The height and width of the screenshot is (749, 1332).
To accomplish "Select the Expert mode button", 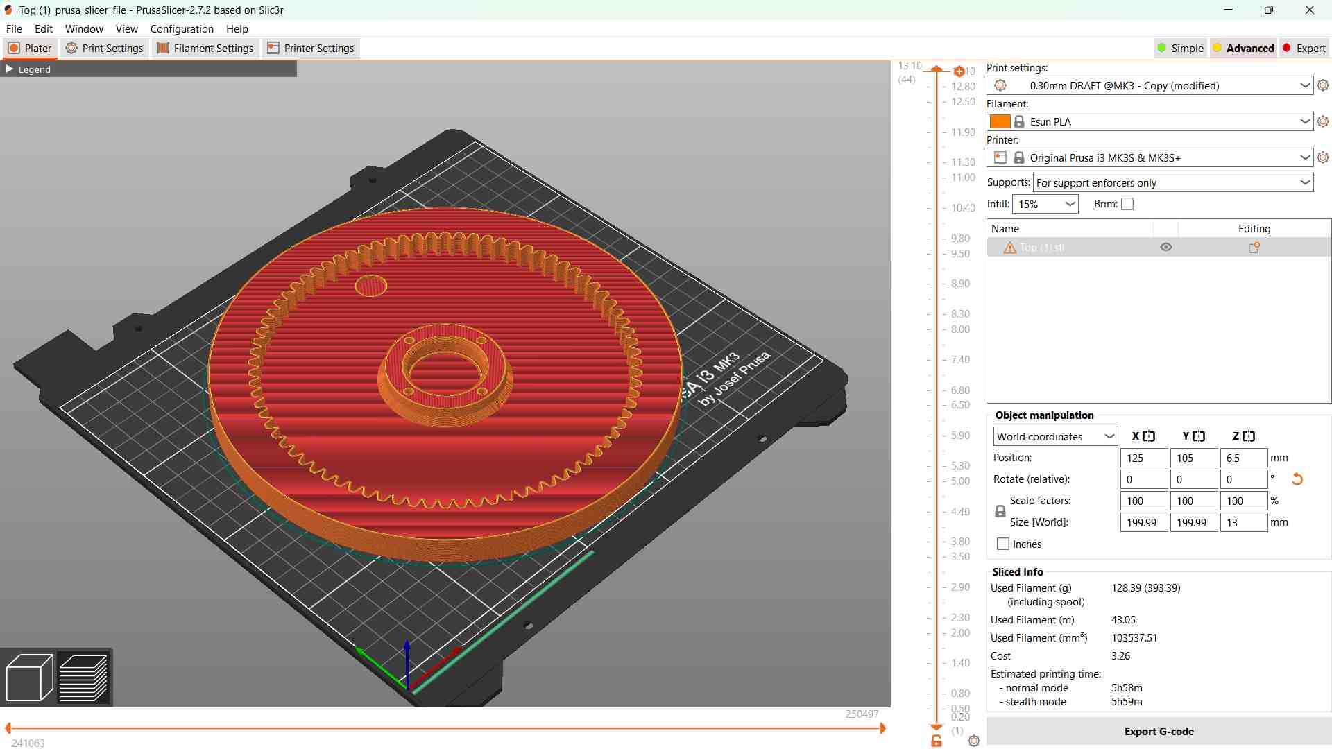I will [1304, 49].
